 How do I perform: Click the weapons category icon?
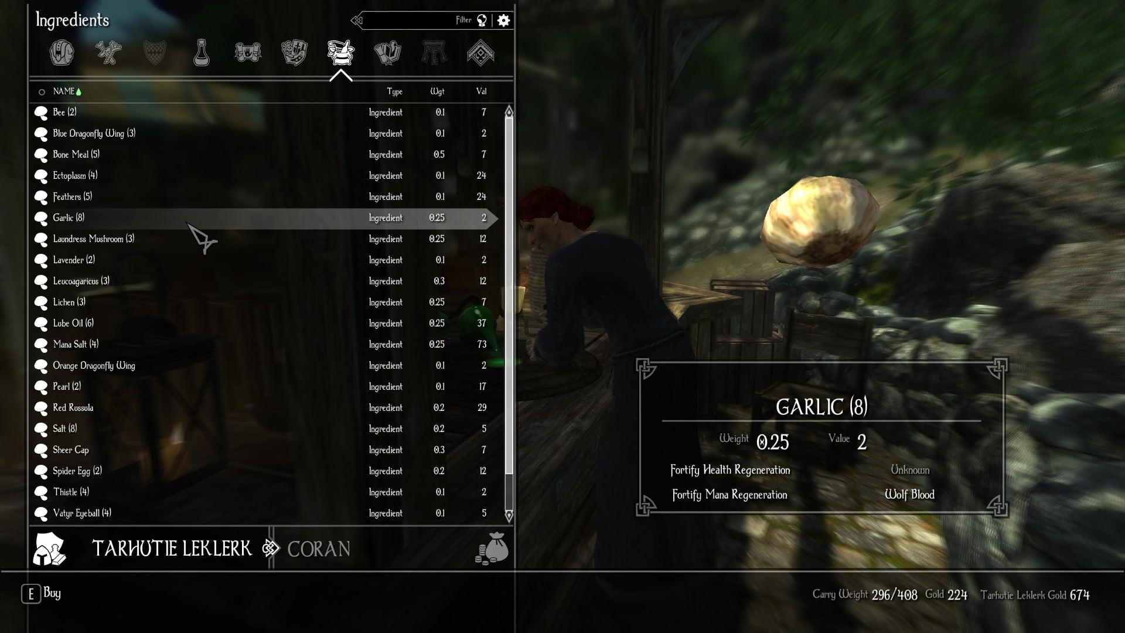tap(108, 53)
